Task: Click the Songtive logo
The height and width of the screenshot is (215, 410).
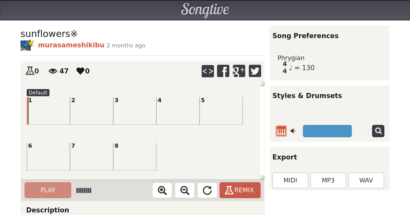Action: coord(205,10)
